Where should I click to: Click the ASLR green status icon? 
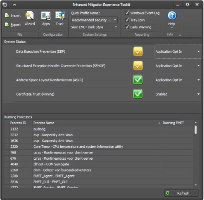(x=138, y=80)
